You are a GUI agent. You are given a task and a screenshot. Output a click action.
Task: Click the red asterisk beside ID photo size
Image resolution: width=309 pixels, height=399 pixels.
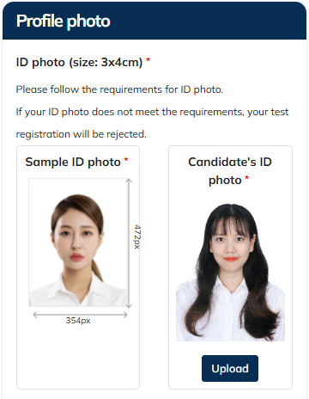point(148,60)
